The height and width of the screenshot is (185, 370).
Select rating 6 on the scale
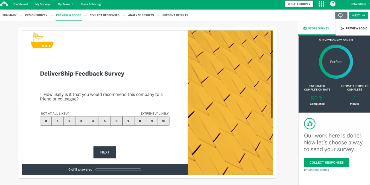[x=117, y=121]
